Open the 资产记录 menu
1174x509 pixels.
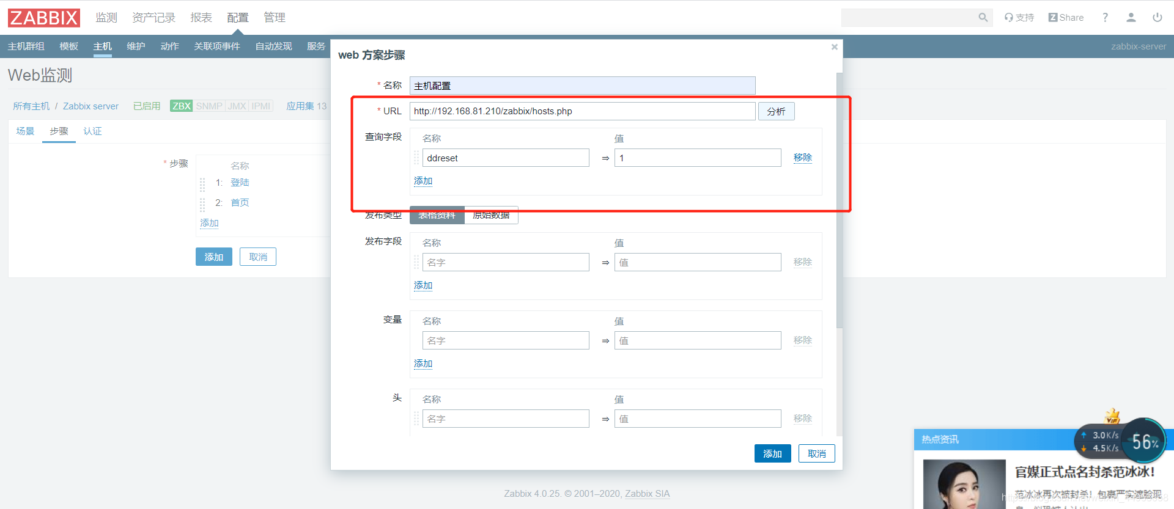[153, 18]
